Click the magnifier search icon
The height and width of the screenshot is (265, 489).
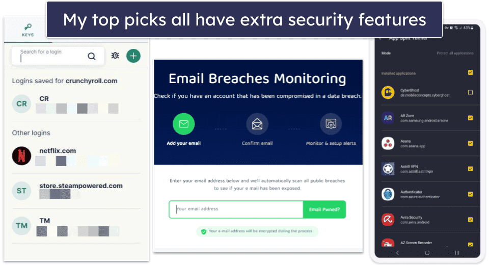point(91,56)
